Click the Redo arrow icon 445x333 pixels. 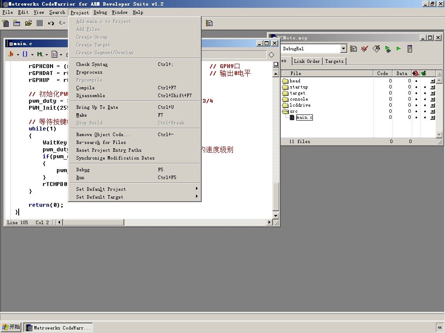click(62, 23)
